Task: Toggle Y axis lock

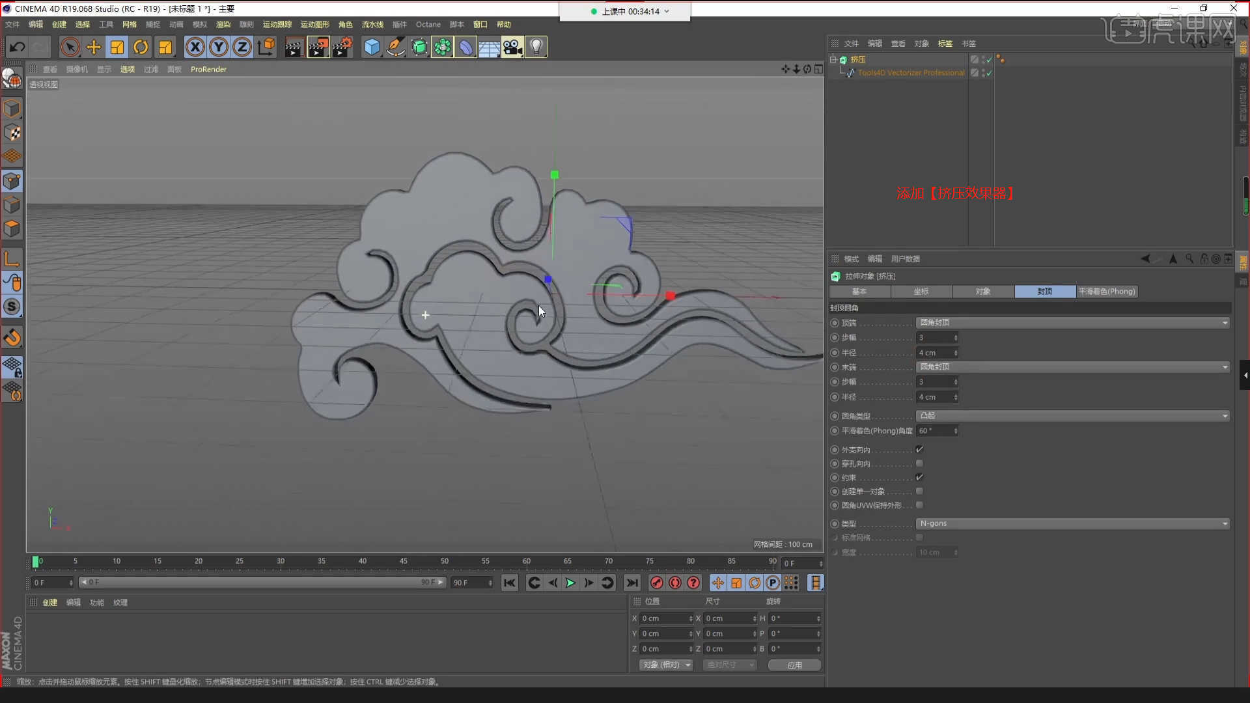Action: click(219, 47)
